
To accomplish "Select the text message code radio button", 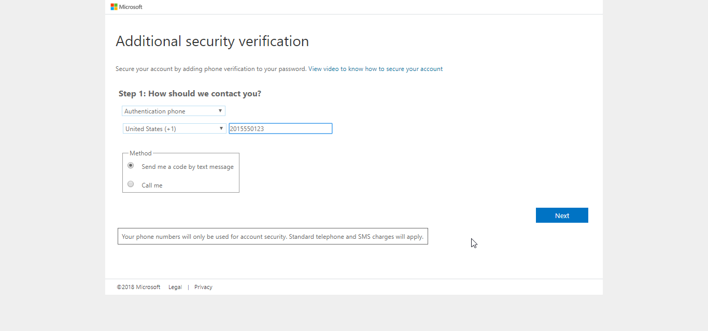I will pyautogui.click(x=131, y=166).
